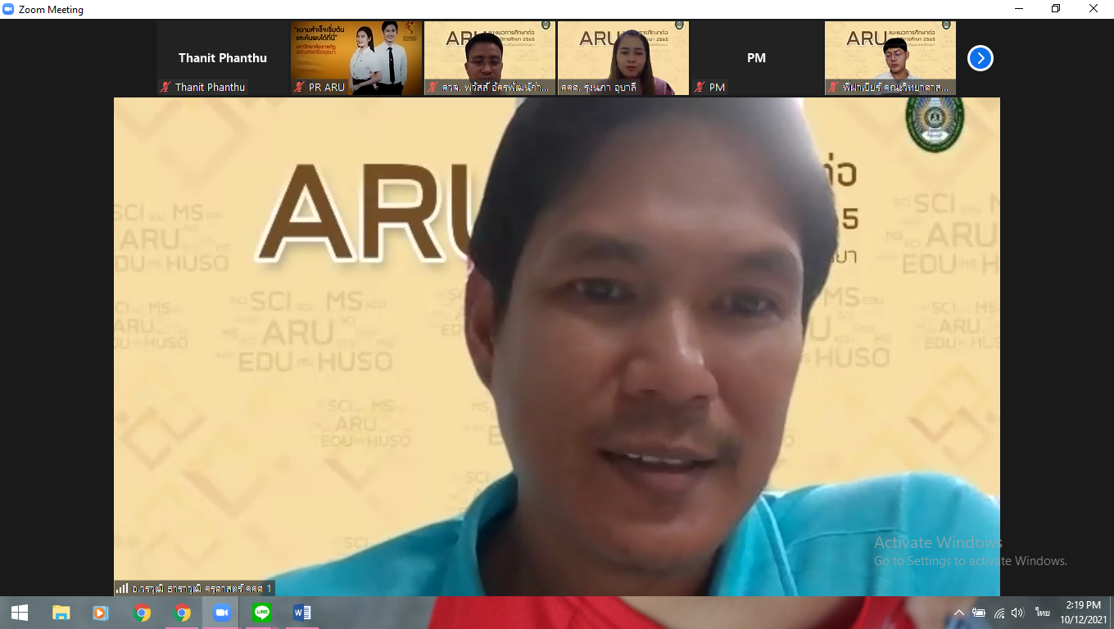
Task: Click the battery icon in the tray
Action: pyautogui.click(x=979, y=613)
